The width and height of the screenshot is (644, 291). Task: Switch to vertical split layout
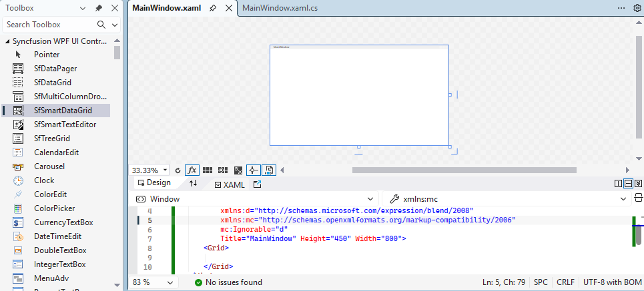[x=618, y=184]
